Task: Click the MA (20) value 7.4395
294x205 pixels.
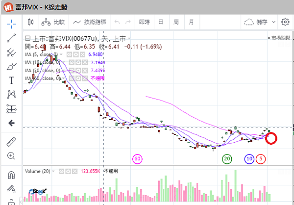Action: pyautogui.click(x=98, y=71)
